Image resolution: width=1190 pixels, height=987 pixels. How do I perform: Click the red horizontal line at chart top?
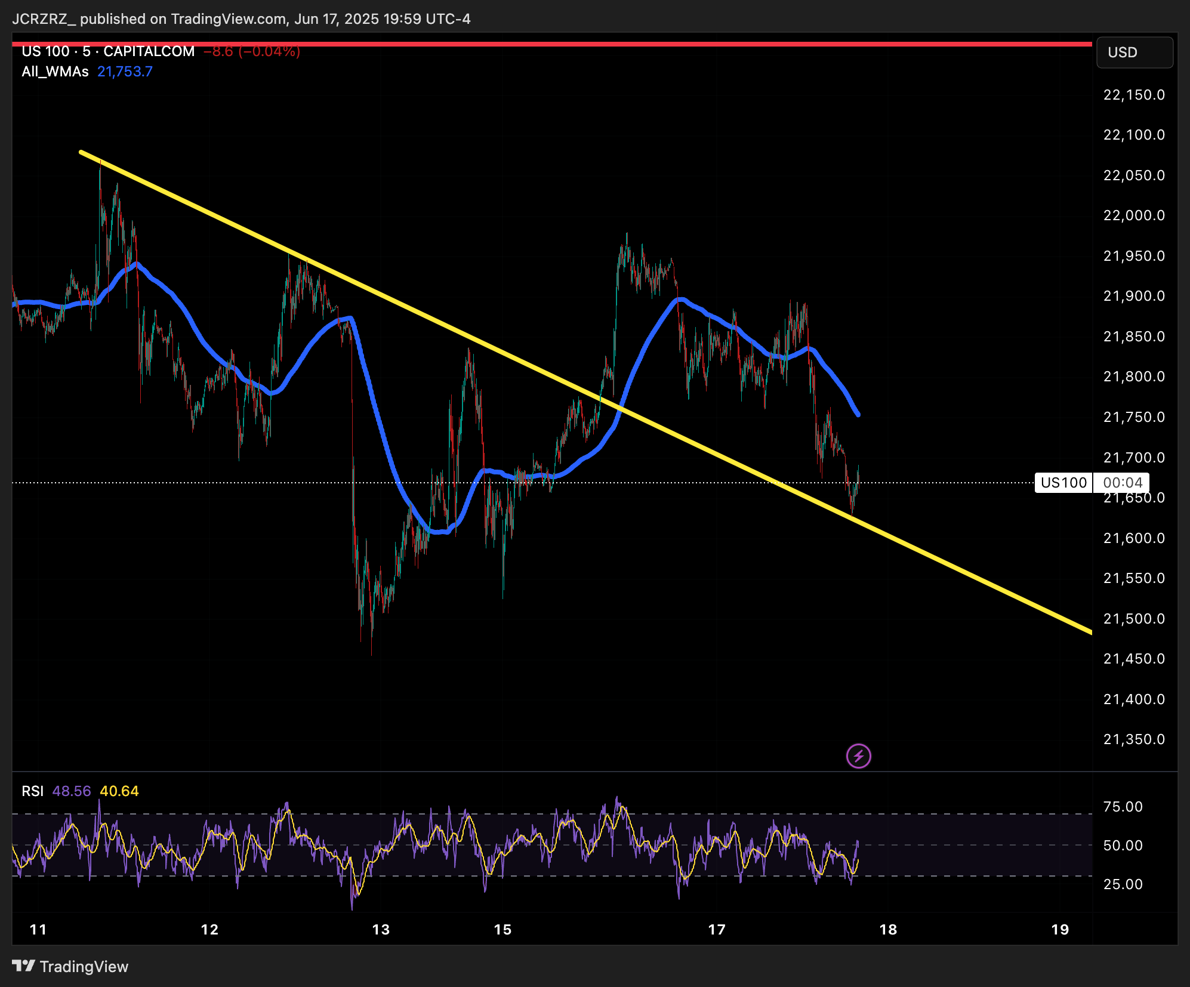click(x=552, y=44)
